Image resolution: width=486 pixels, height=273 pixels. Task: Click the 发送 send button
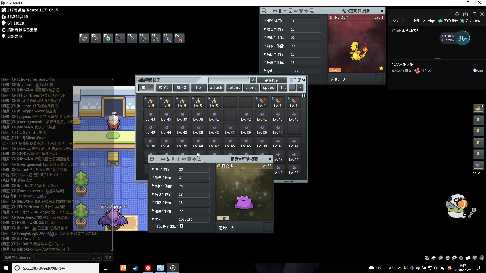108,257
